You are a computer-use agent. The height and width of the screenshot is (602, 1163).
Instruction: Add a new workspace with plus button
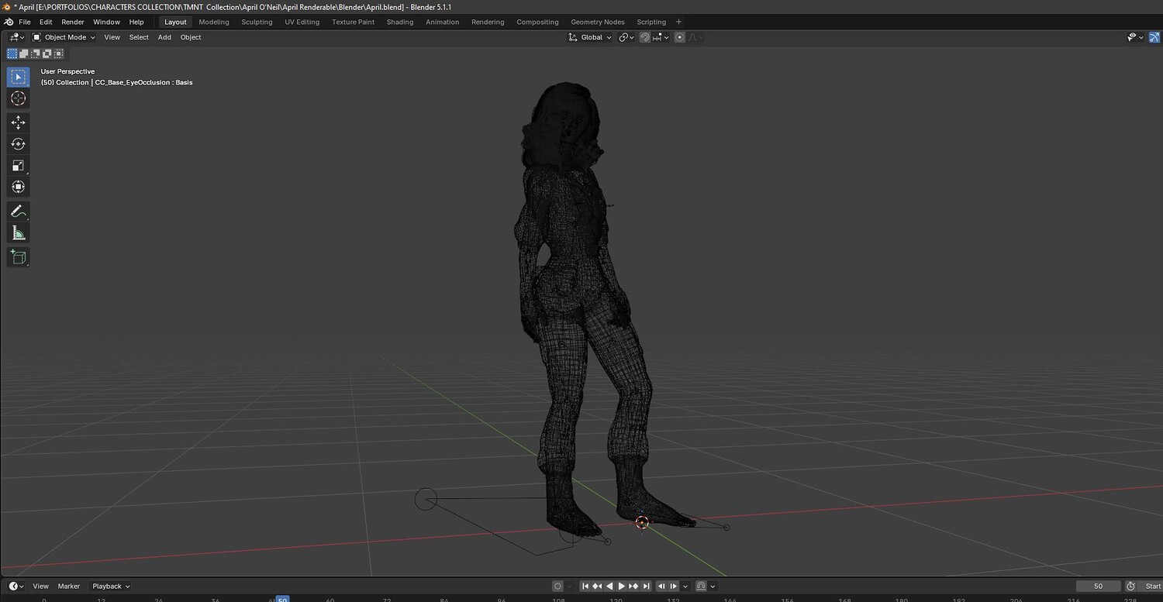coord(679,22)
